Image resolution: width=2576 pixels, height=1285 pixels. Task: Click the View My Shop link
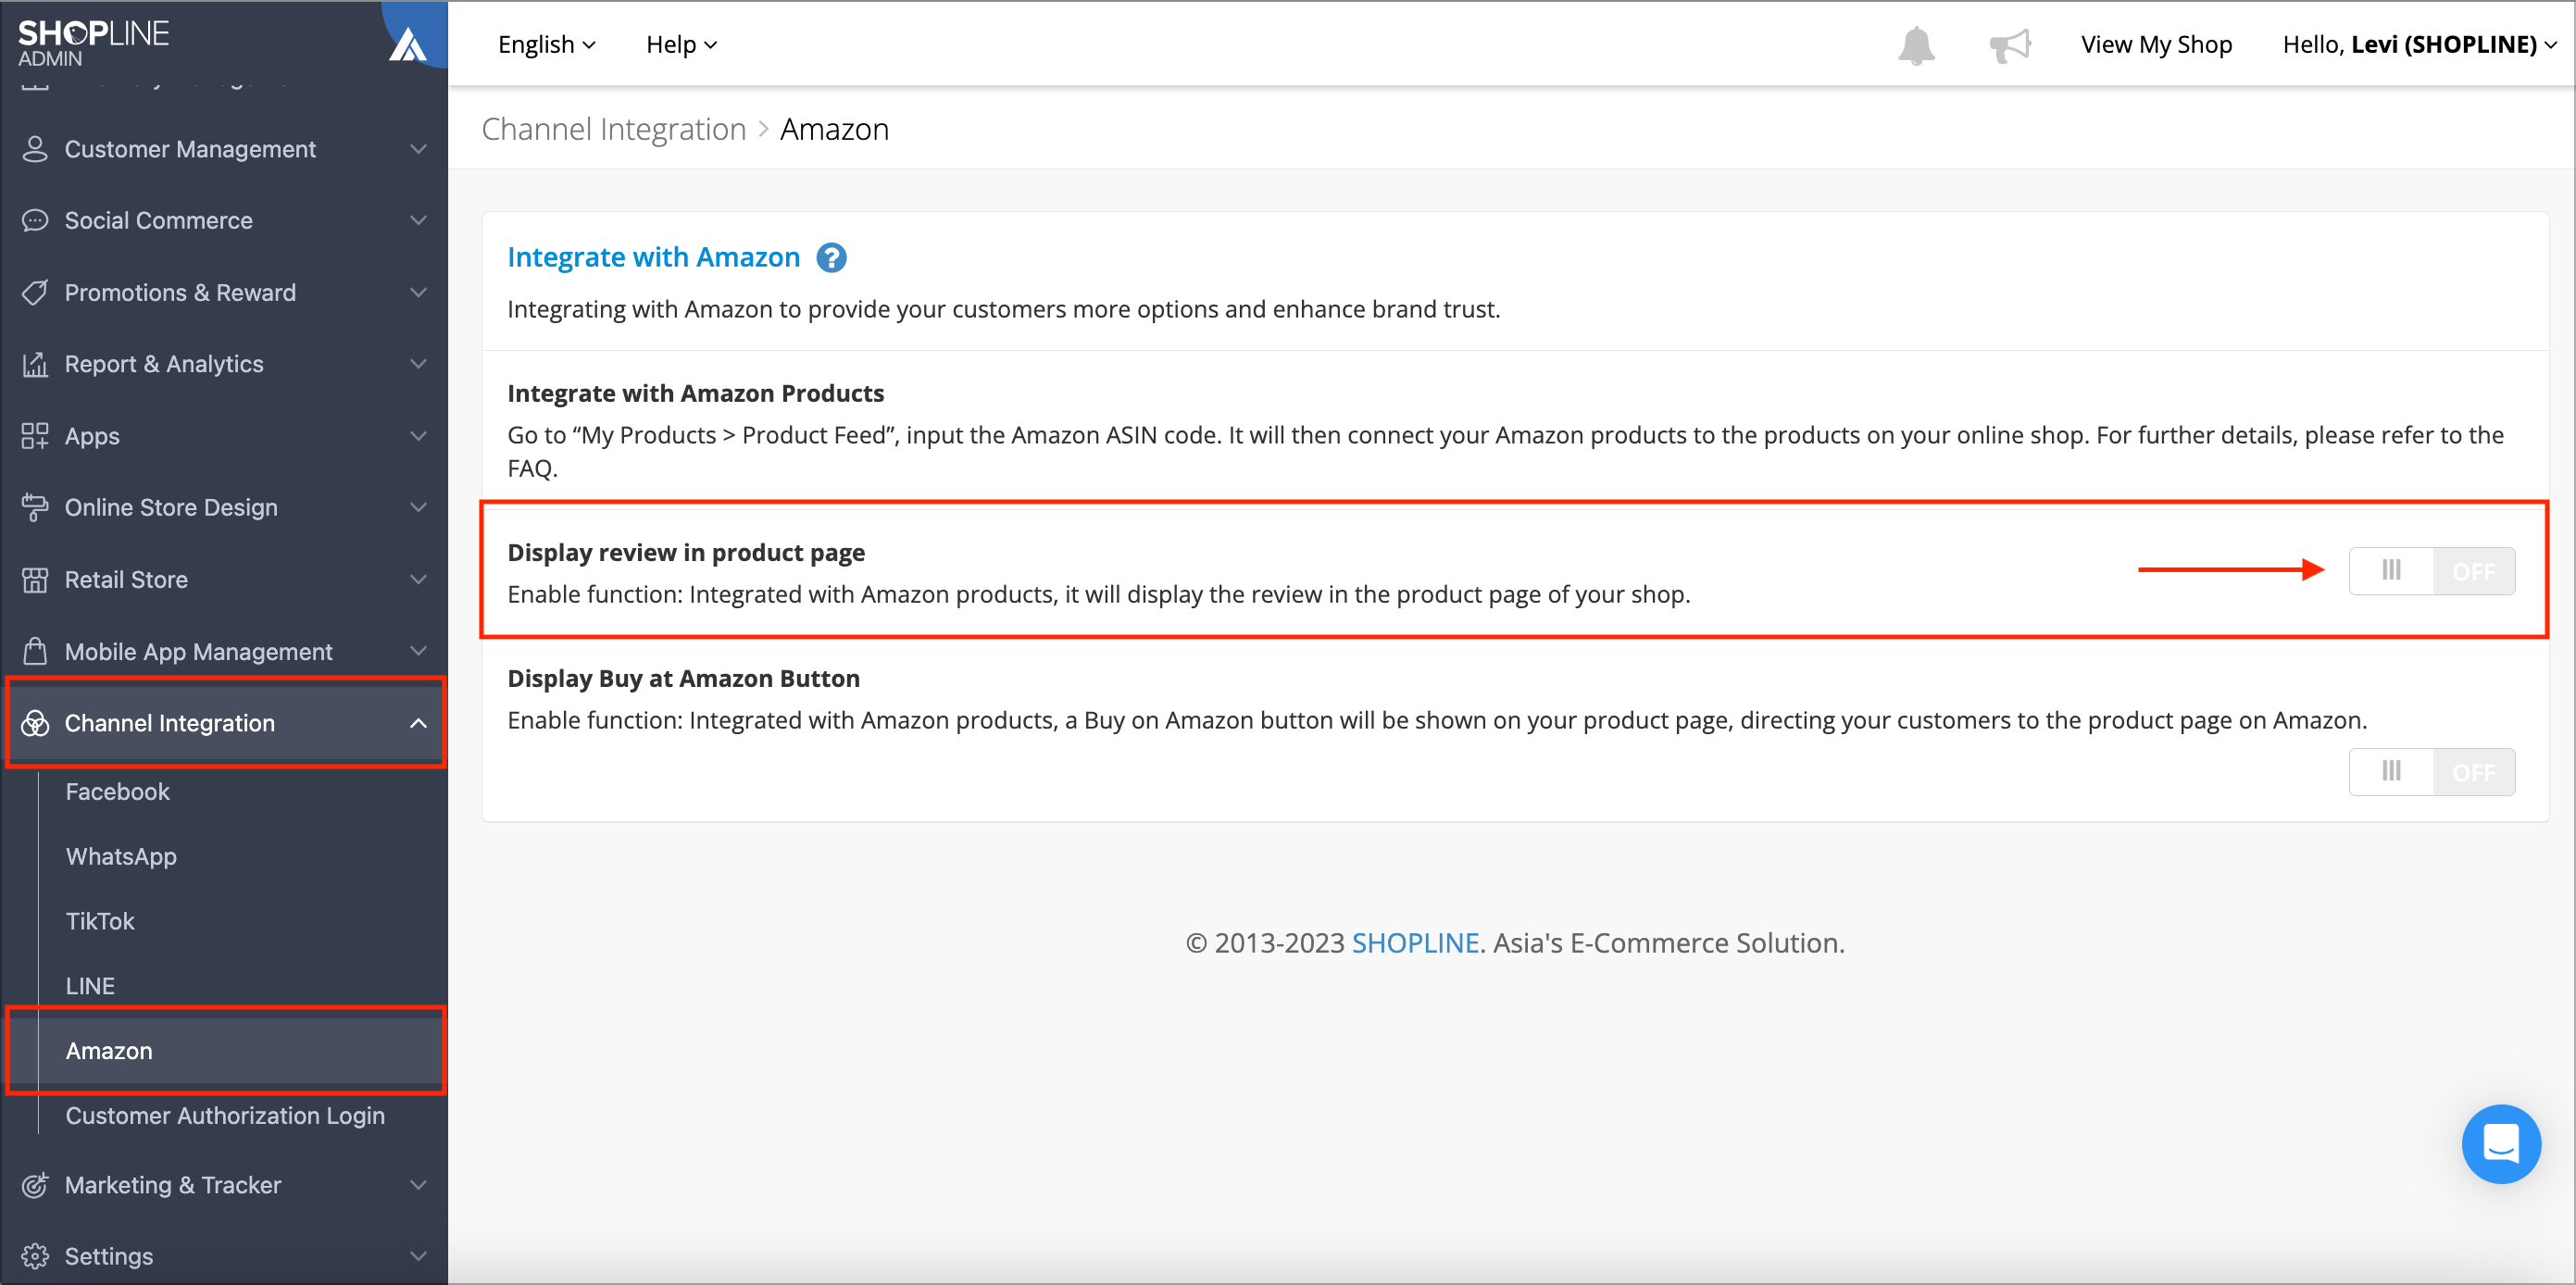pos(2156,45)
